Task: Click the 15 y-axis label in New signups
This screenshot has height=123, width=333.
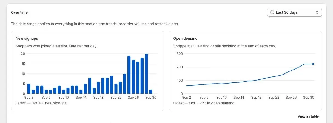Action: point(23,64)
